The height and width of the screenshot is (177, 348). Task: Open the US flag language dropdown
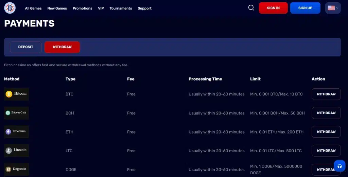click(333, 8)
